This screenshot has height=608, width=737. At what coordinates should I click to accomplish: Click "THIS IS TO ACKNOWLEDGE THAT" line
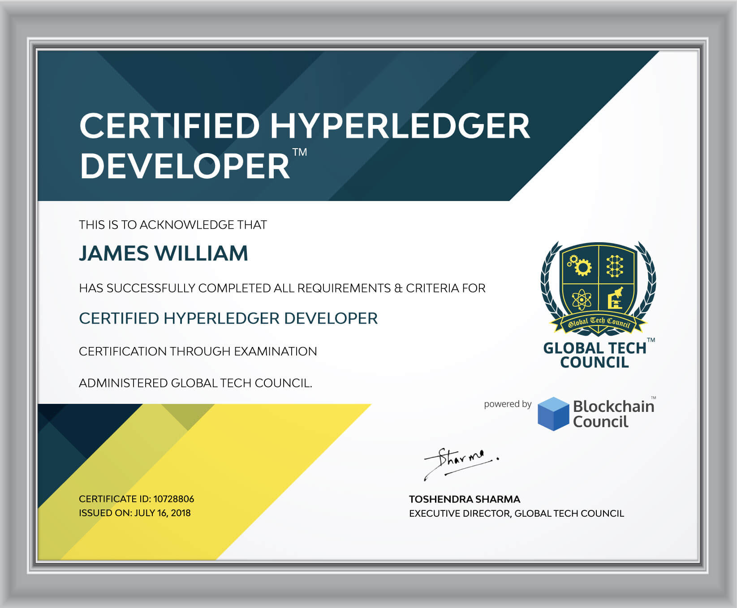(173, 225)
